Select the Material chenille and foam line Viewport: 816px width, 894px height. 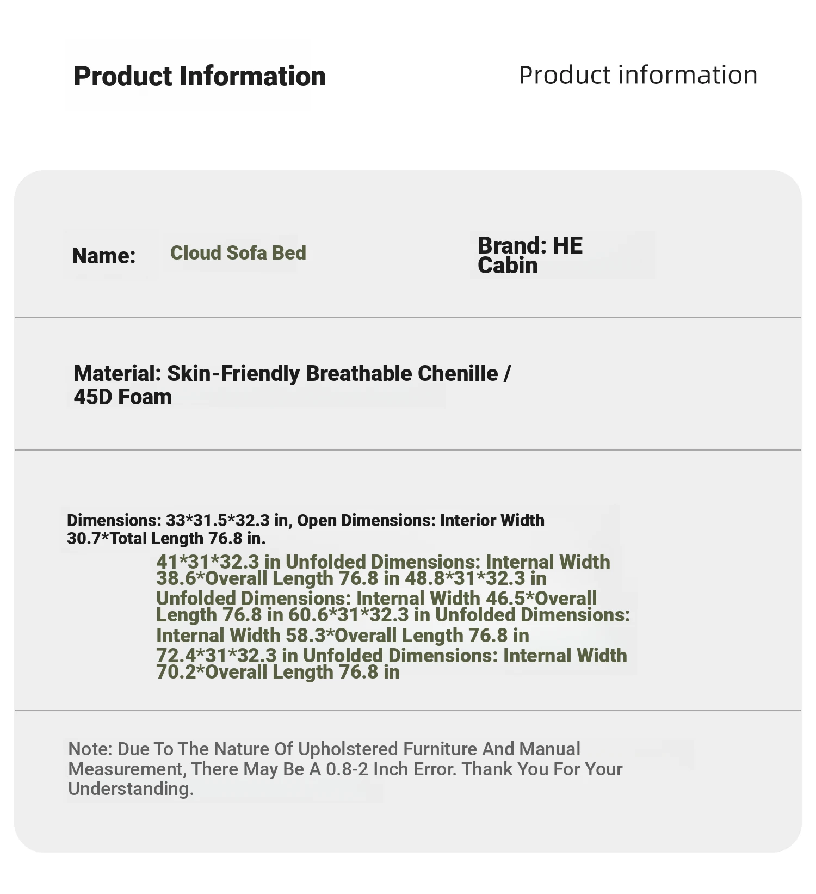[x=292, y=385]
